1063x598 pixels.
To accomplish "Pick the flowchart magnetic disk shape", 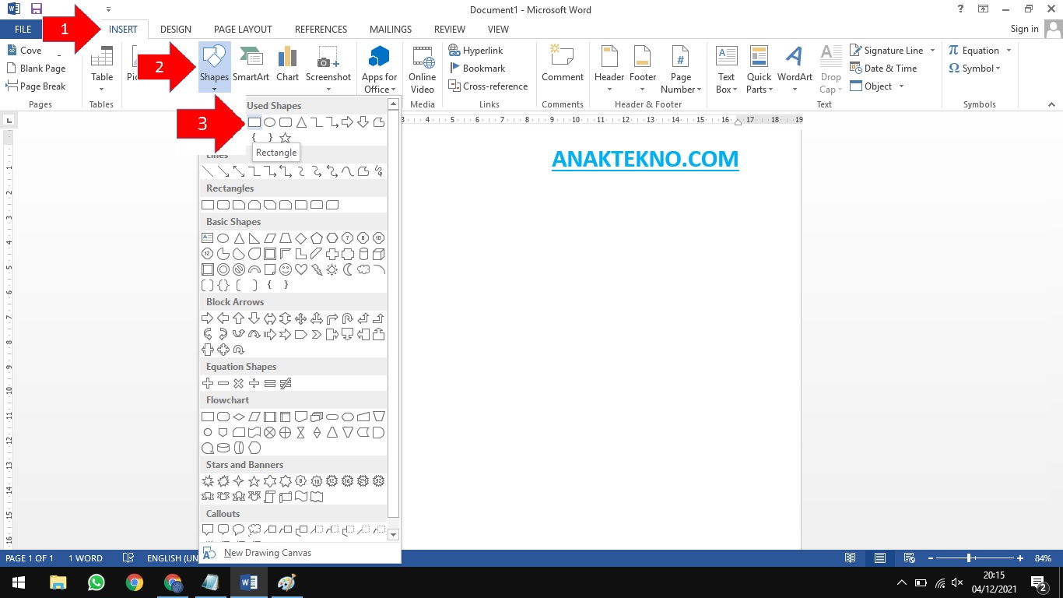I will click(223, 448).
